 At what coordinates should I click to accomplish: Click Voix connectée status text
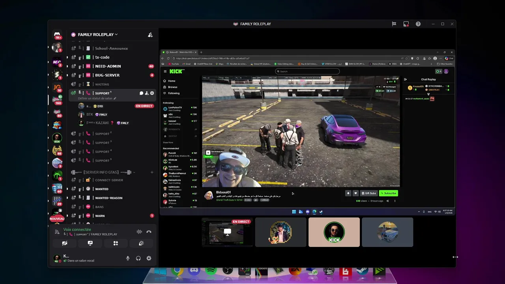(x=77, y=230)
